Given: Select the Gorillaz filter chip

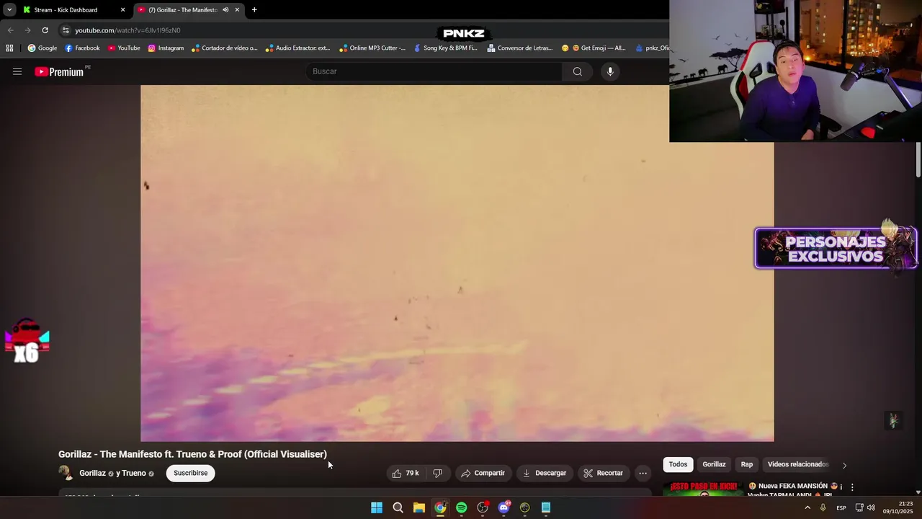Looking at the screenshot, I should [714, 465].
